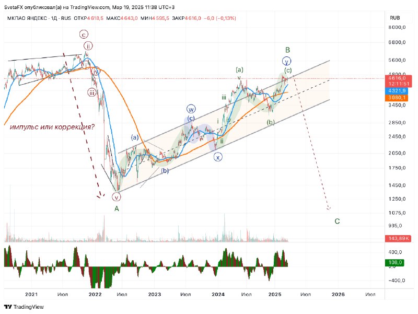Click the orange 3980,1 moving average tag
The width and height of the screenshot is (418, 314).
pos(397,98)
